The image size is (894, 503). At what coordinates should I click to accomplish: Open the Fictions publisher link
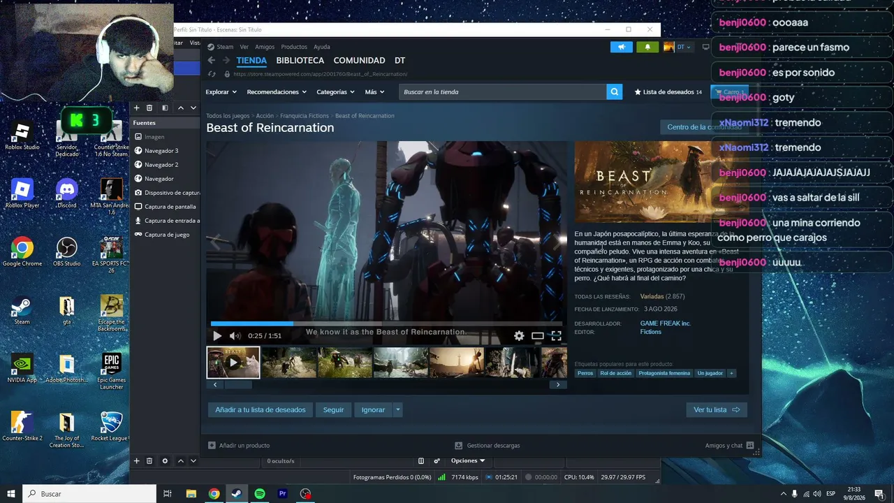click(651, 332)
